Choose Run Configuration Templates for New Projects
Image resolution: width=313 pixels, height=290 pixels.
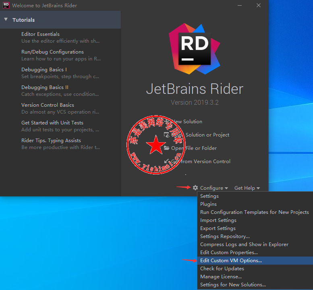click(x=255, y=212)
